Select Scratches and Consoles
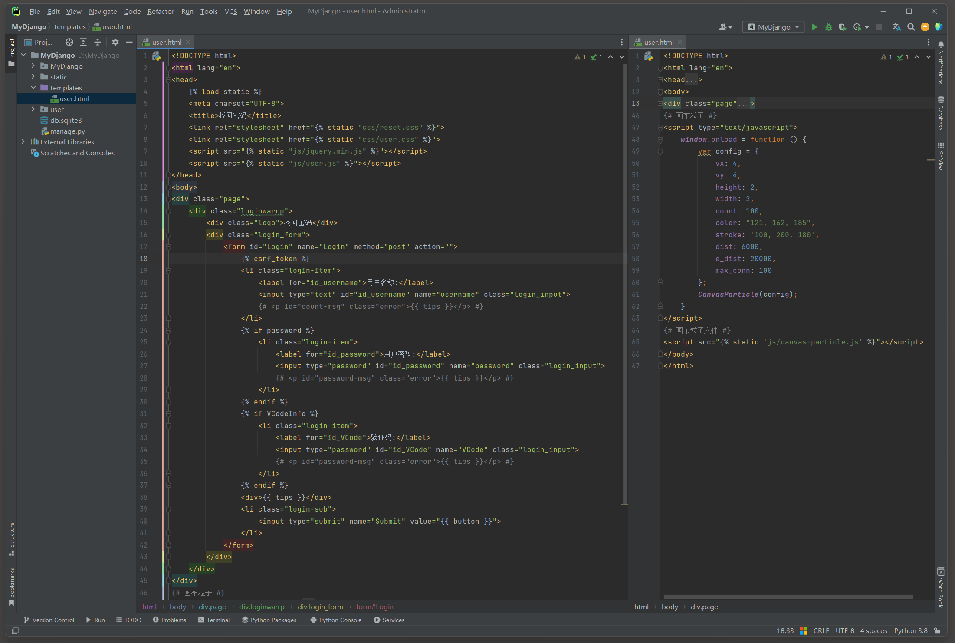The image size is (955, 643). 77,153
